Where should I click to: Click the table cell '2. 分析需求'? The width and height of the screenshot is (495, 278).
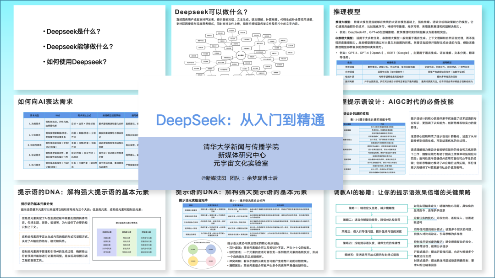(x=34, y=135)
